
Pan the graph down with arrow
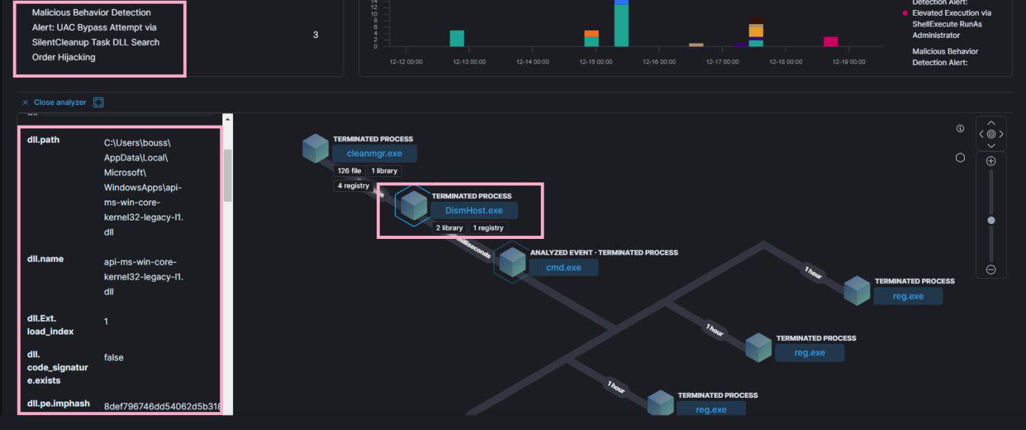991,145
